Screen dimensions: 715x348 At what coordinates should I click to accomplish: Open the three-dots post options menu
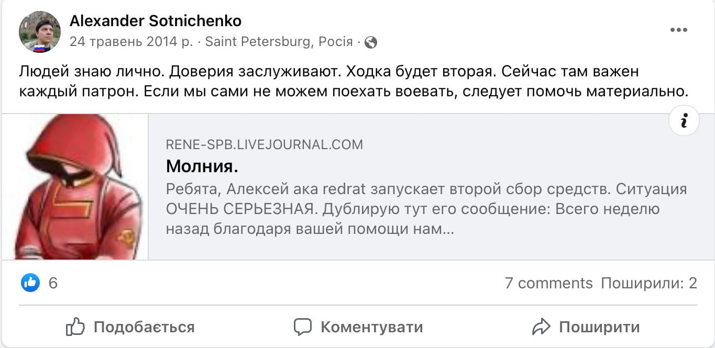(678, 30)
